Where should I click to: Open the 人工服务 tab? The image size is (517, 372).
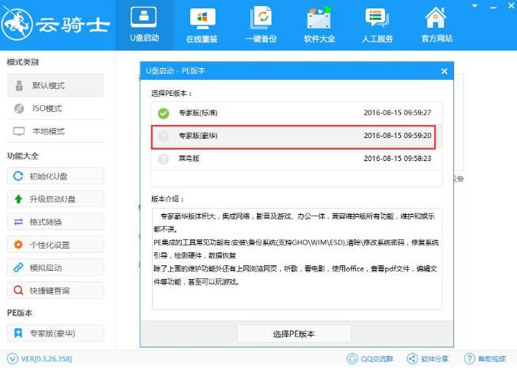click(377, 25)
